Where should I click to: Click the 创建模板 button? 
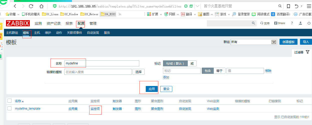tap(288, 42)
